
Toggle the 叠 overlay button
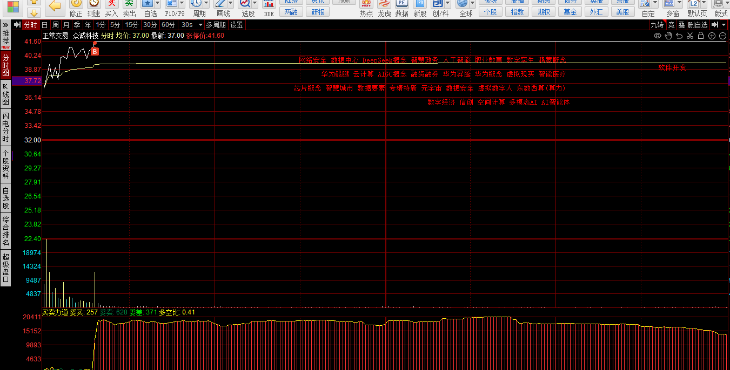click(x=681, y=25)
